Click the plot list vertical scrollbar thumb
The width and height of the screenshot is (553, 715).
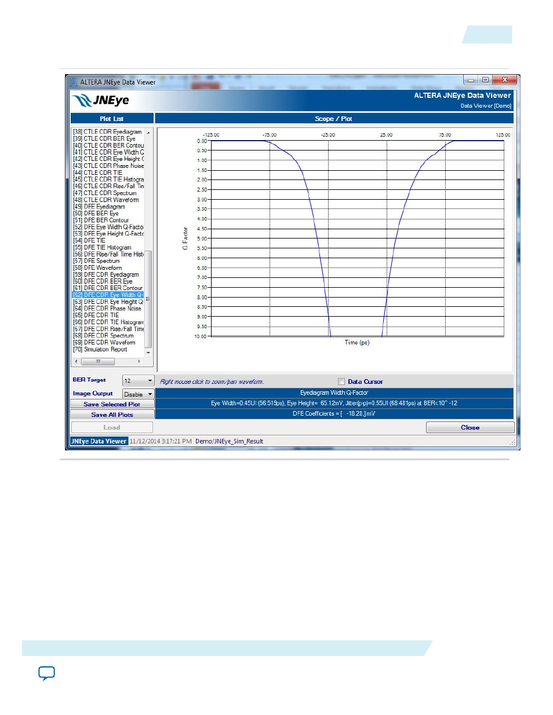tap(148, 299)
